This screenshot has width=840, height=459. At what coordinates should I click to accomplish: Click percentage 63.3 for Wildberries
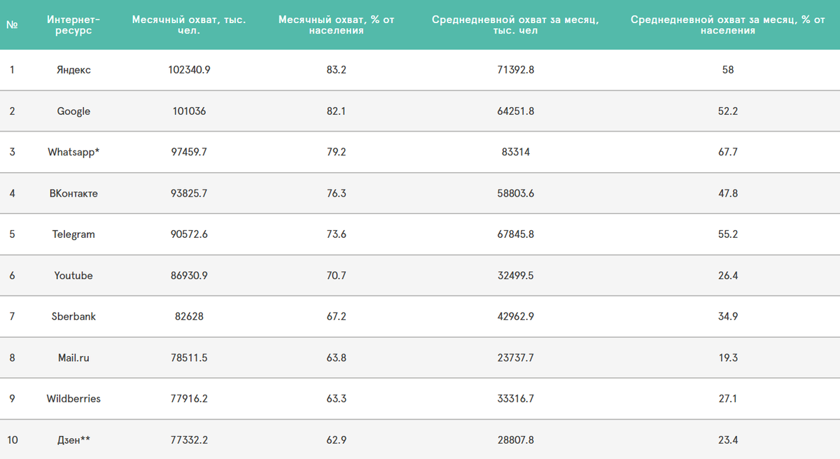(x=337, y=399)
